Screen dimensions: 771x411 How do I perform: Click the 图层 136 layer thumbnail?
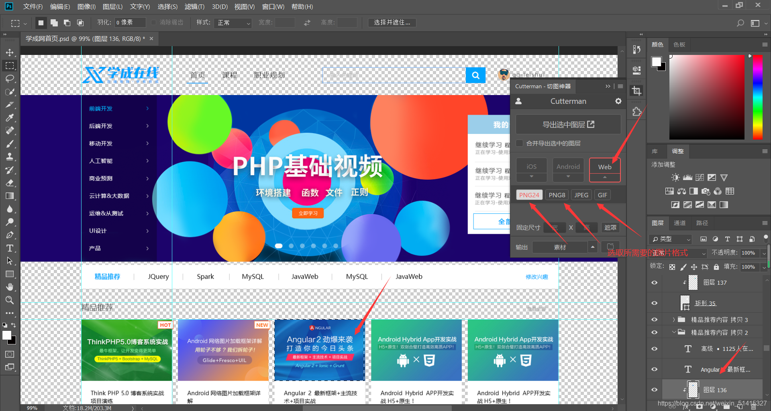[693, 390]
